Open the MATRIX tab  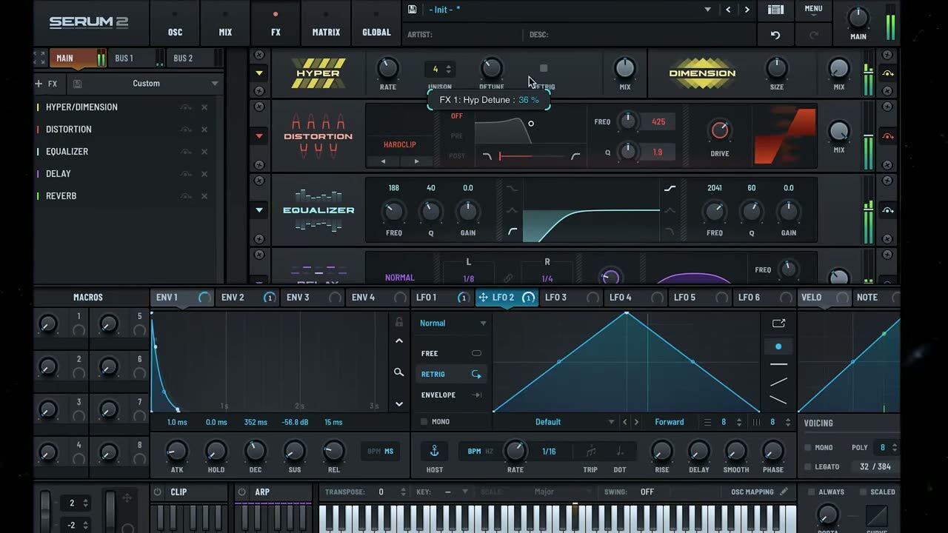click(x=326, y=23)
